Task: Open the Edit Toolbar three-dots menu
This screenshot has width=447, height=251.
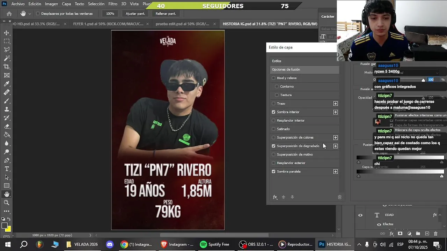Action: point(7,211)
